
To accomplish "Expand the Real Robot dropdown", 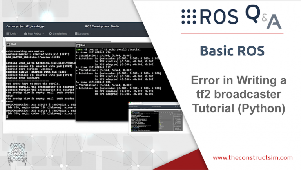I will click(34, 33).
